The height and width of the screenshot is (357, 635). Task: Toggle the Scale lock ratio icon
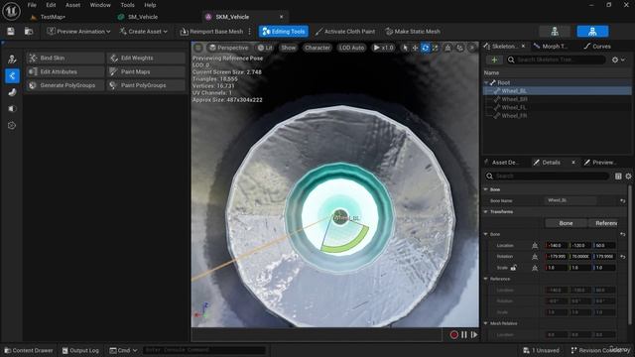tap(514, 268)
